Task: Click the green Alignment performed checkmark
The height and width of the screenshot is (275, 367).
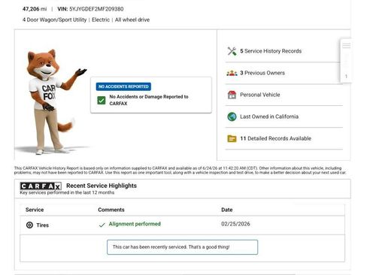Action: tap(102, 225)
